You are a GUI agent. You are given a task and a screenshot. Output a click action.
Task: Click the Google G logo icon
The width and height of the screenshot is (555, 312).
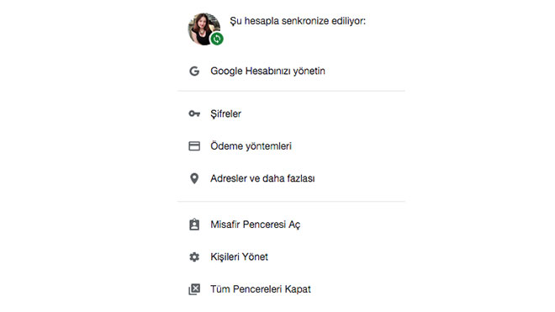click(x=194, y=71)
